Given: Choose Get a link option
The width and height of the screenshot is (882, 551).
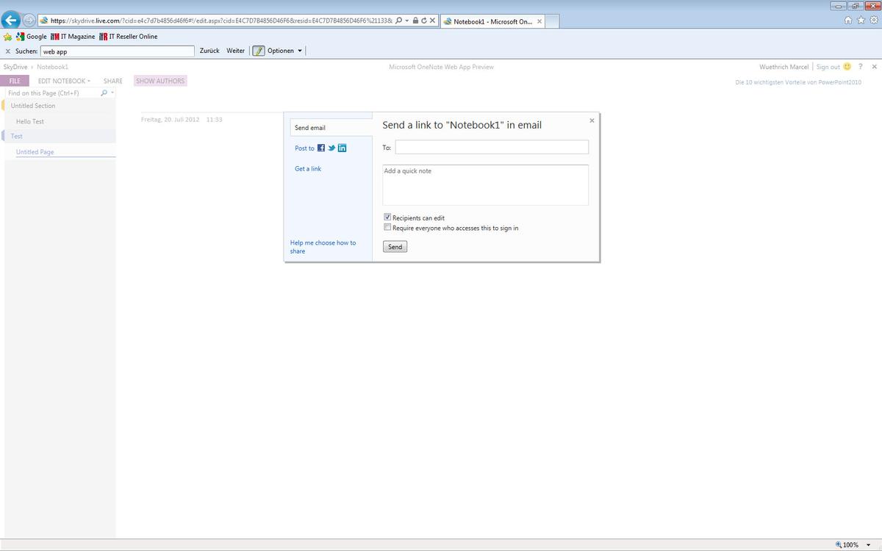Looking at the screenshot, I should [x=308, y=169].
